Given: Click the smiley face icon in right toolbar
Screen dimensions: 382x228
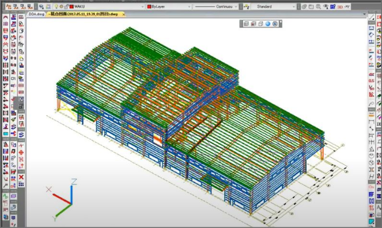Looking at the screenshot, I should click(371, 156).
